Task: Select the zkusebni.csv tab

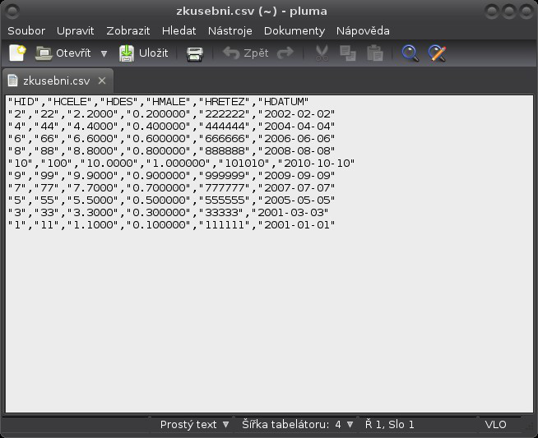Action: point(56,81)
